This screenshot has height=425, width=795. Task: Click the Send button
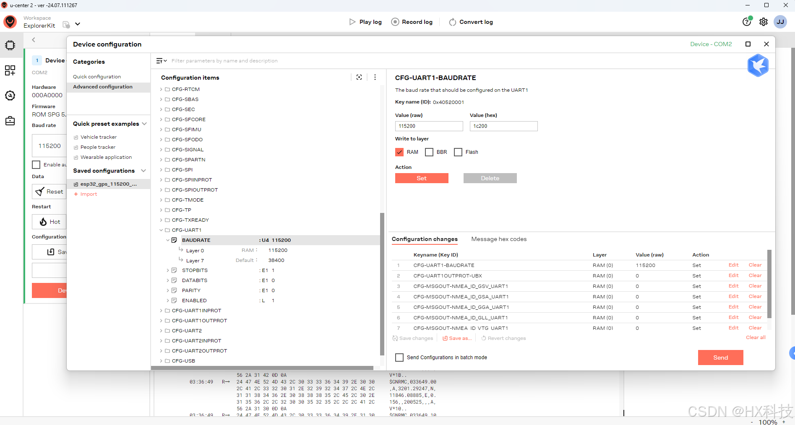point(720,358)
